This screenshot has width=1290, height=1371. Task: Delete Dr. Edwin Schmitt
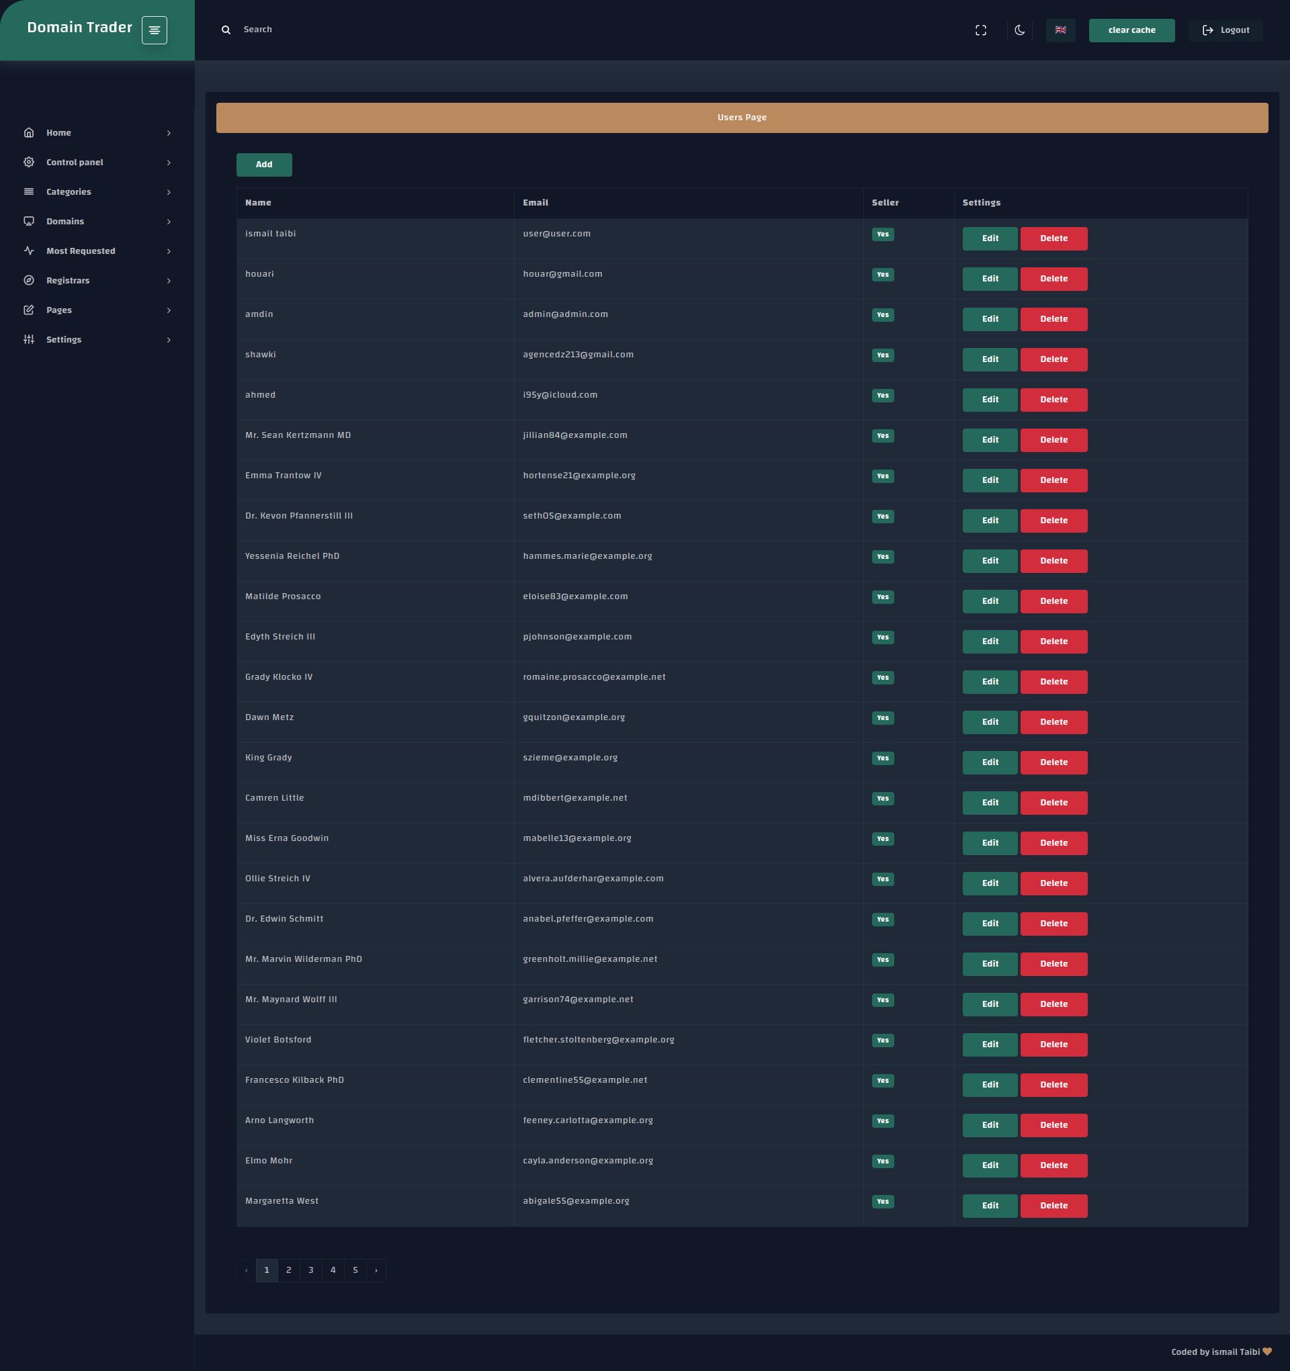[1053, 924]
